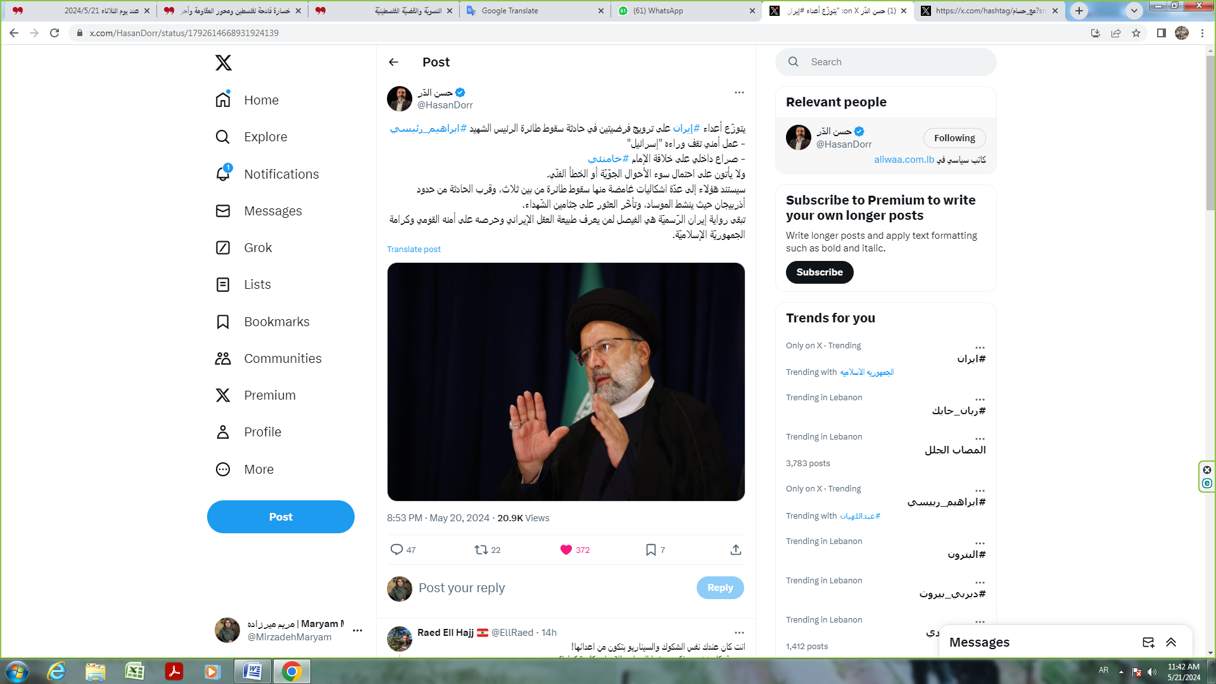The width and height of the screenshot is (1216, 684).
Task: Click 'Translate post' link
Action: 414,249
